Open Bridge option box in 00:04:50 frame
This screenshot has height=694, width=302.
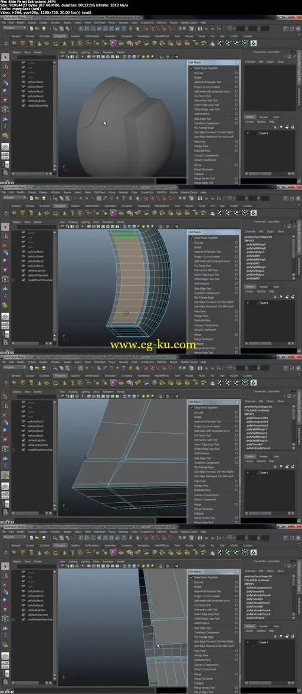pos(236,247)
